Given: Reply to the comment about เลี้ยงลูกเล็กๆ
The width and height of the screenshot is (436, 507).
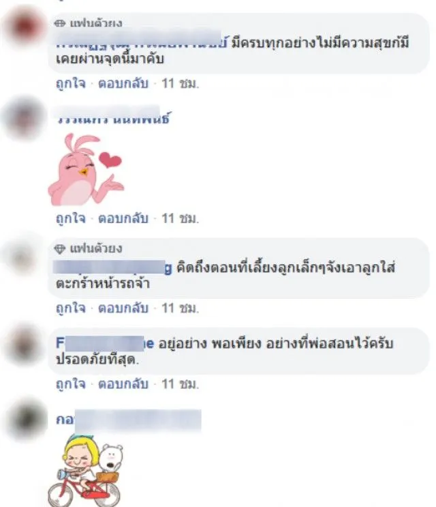Looking at the screenshot, I should click(x=123, y=308).
